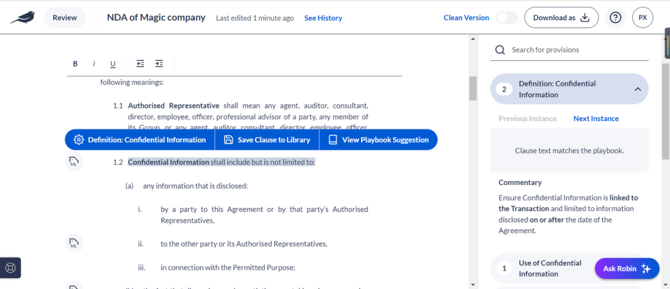The height and width of the screenshot is (289, 670).
Task: Click Save Clause to Library
Action: tap(267, 140)
